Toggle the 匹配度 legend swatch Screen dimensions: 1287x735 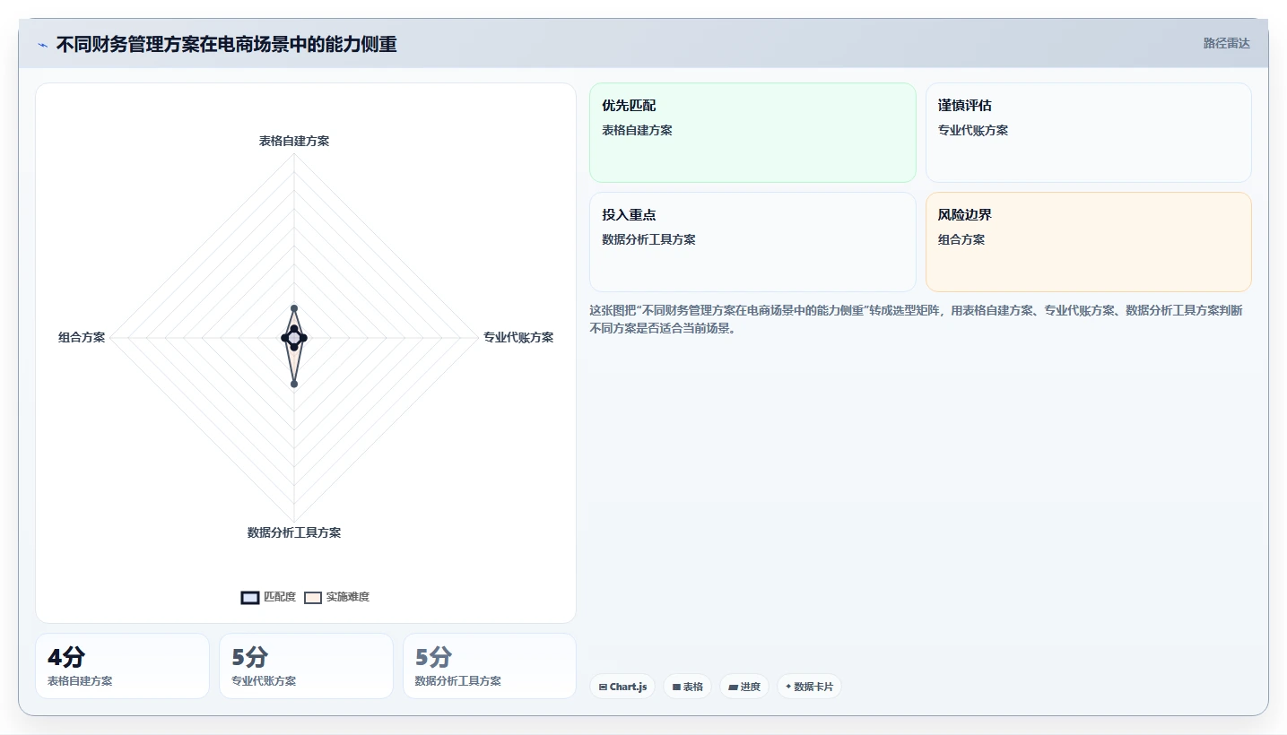[x=250, y=598]
